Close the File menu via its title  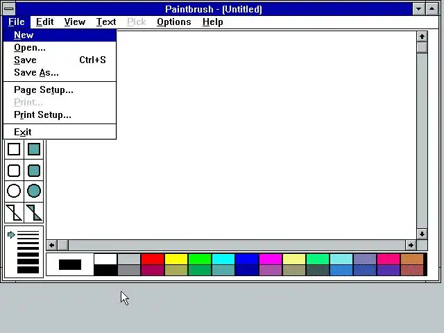tap(17, 22)
